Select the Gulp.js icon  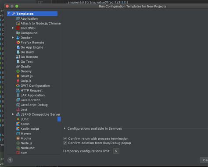[18, 81]
